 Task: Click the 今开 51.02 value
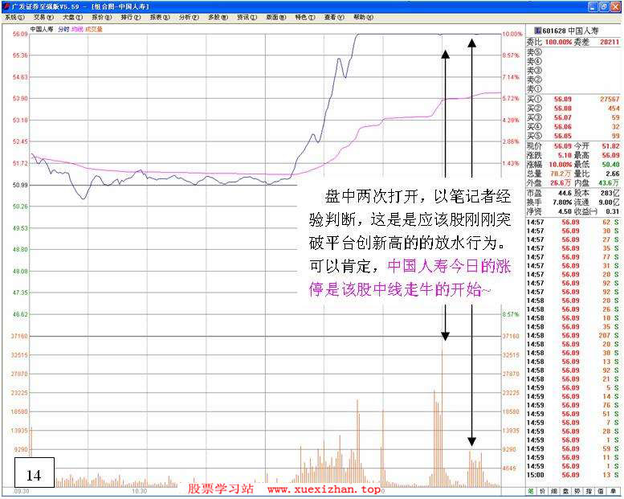tap(610, 146)
